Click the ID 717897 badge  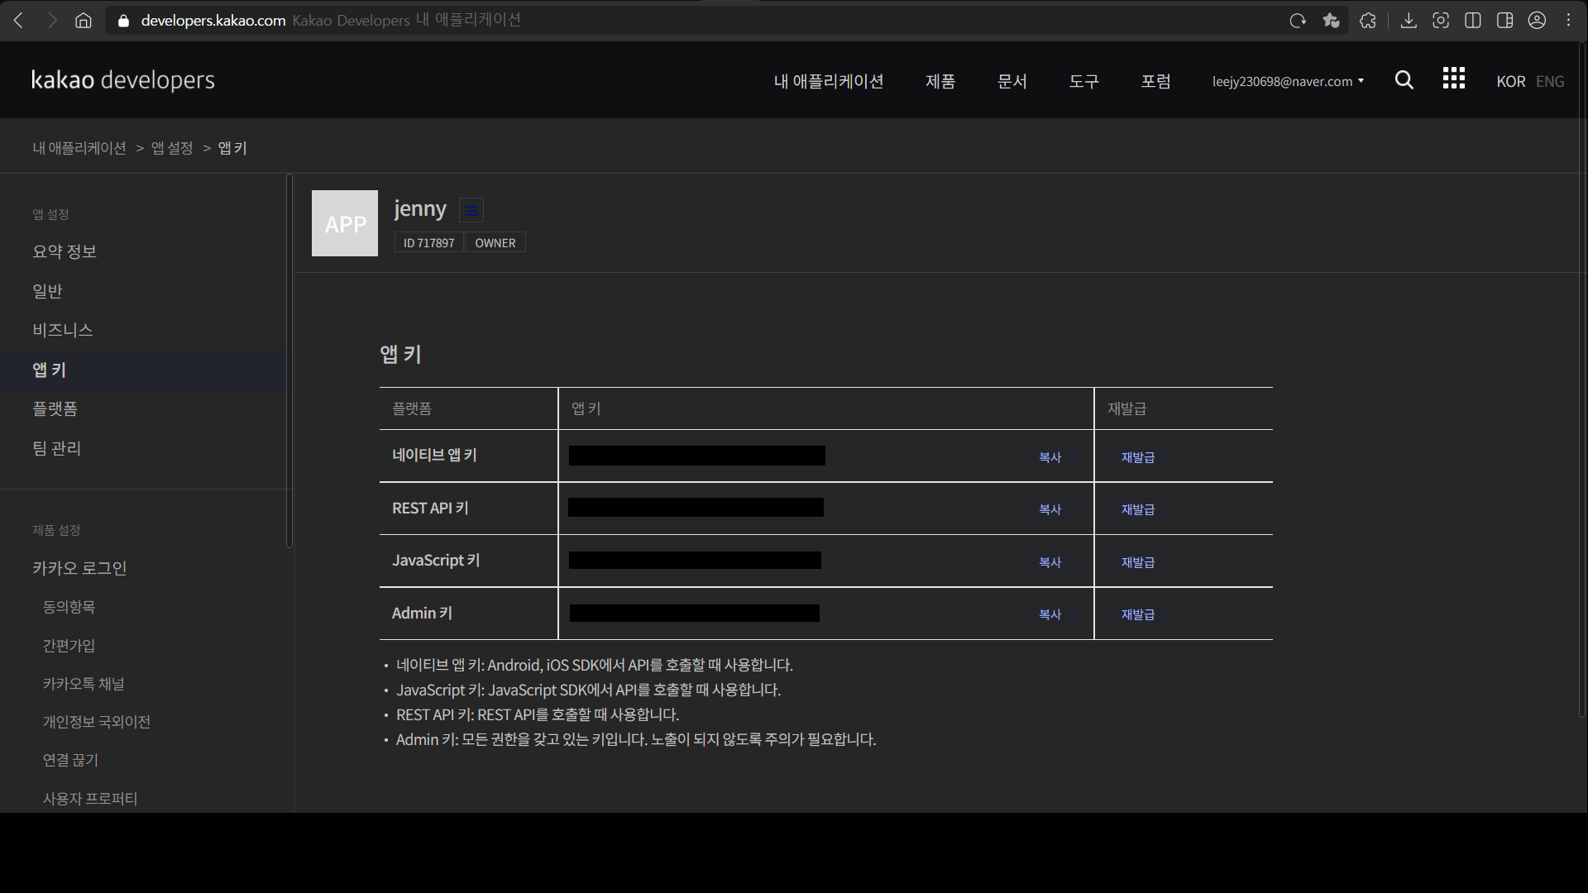[x=429, y=243]
